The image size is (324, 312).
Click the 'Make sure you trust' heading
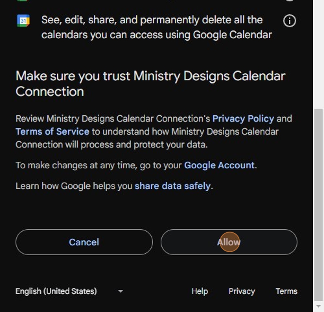[x=150, y=83]
